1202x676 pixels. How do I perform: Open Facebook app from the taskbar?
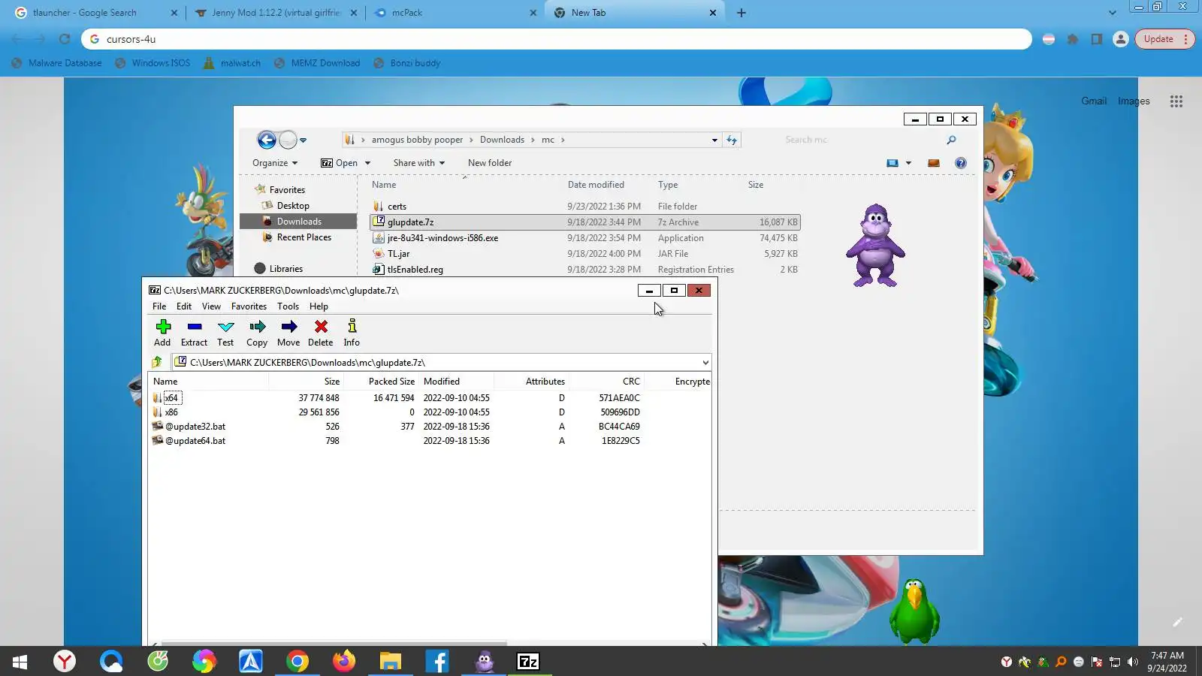click(437, 661)
